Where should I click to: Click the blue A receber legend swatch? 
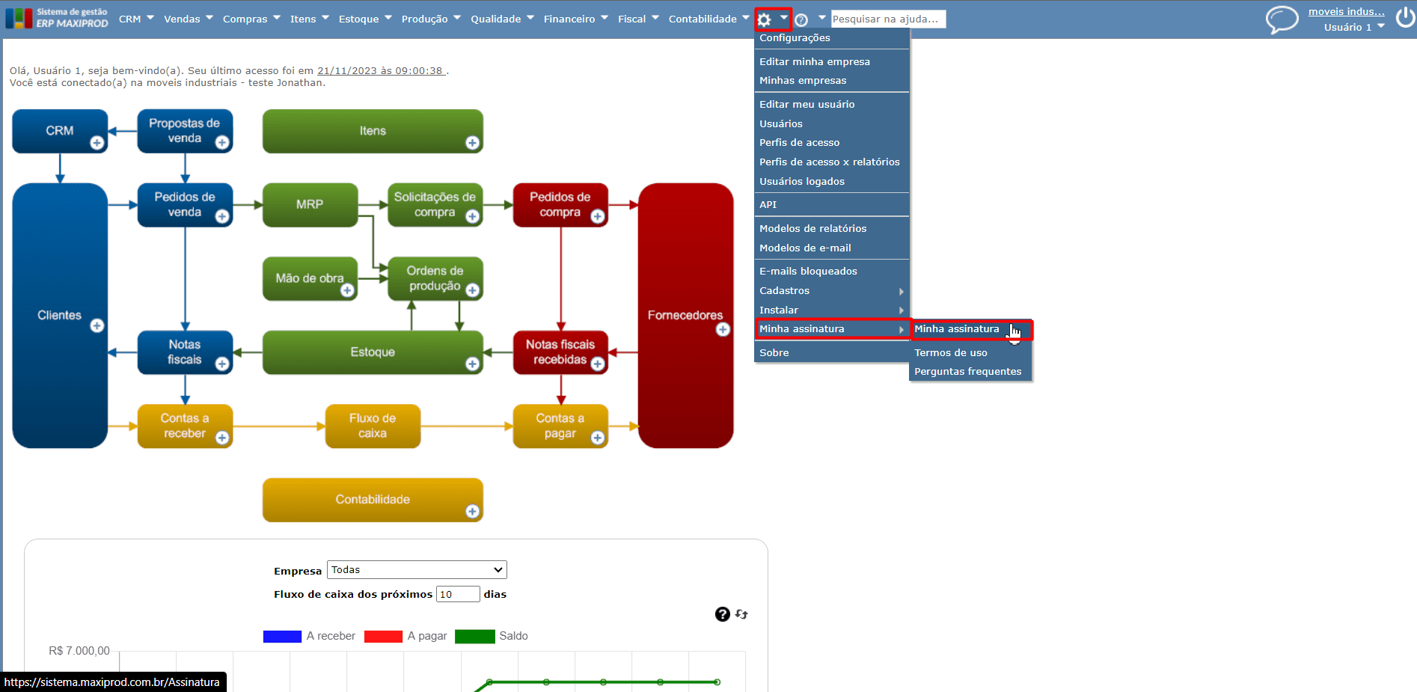[x=282, y=637]
